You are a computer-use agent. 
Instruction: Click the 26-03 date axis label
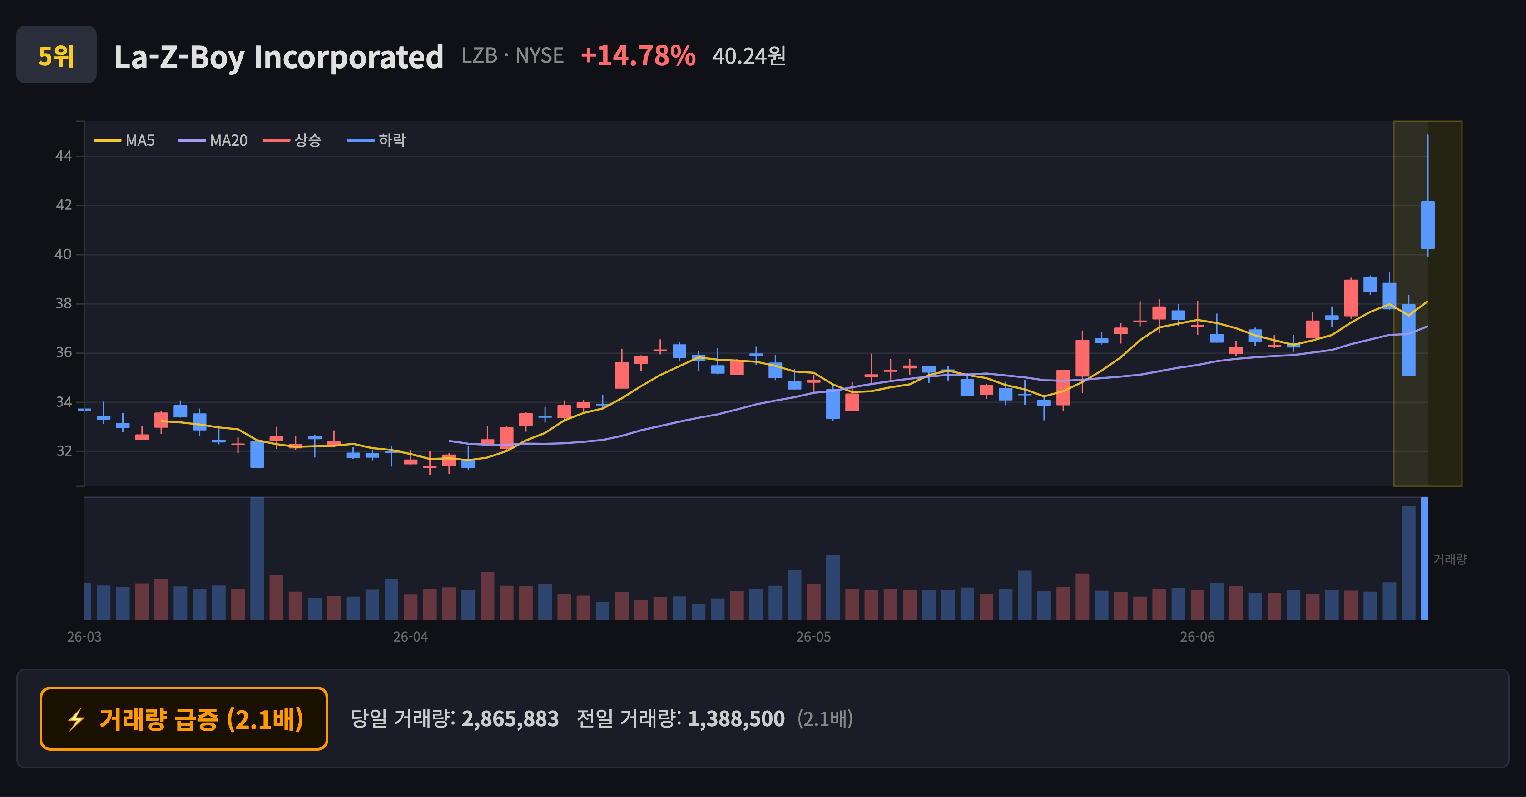[84, 637]
